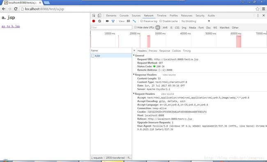Close the localhost:8088/test/a.jsp browser tab
Viewport: 267px width, 162px height.
point(40,3)
